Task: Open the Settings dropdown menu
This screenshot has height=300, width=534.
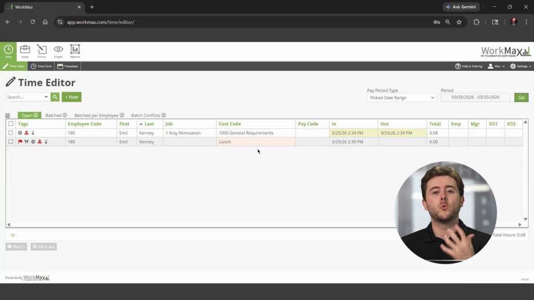Action: point(520,67)
